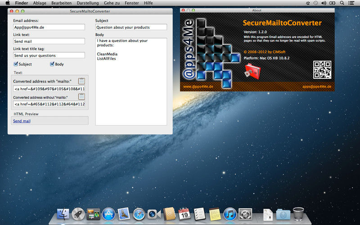Click the Subject input field

(x=131, y=27)
